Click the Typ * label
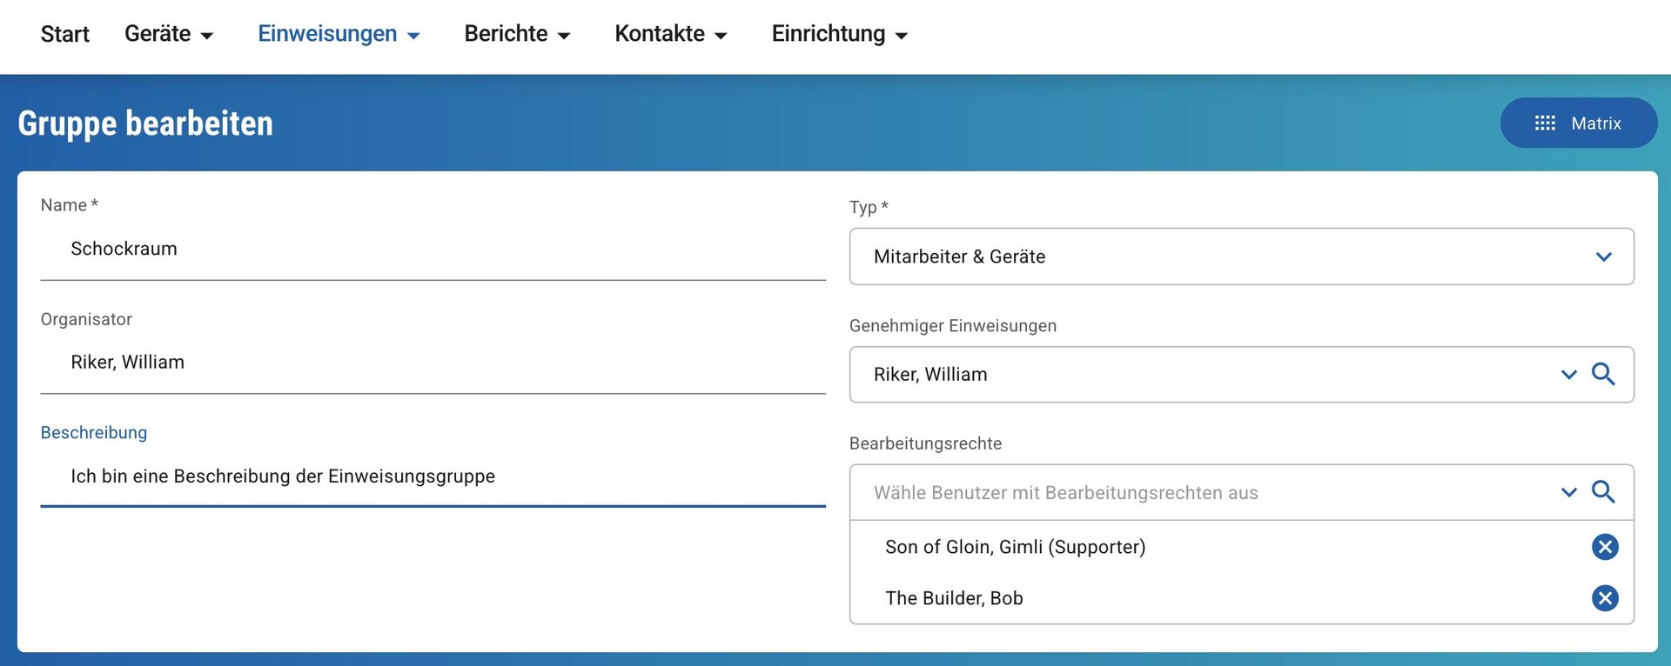The image size is (1671, 666). tap(869, 207)
